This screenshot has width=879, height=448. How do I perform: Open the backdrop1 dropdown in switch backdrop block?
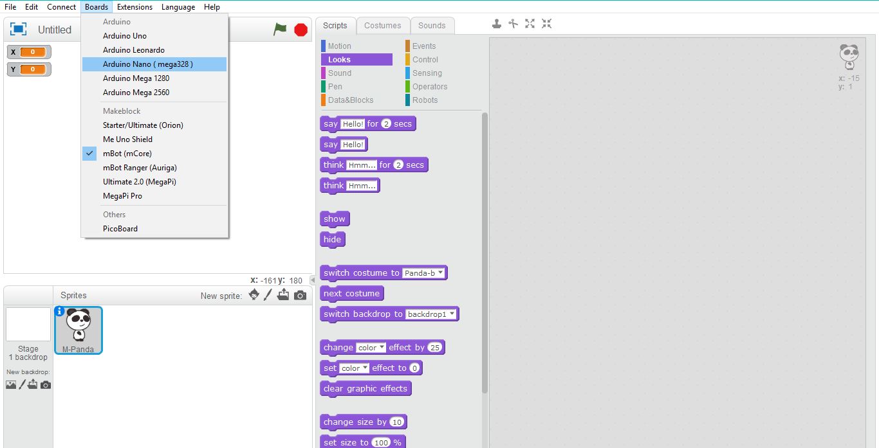coord(432,314)
